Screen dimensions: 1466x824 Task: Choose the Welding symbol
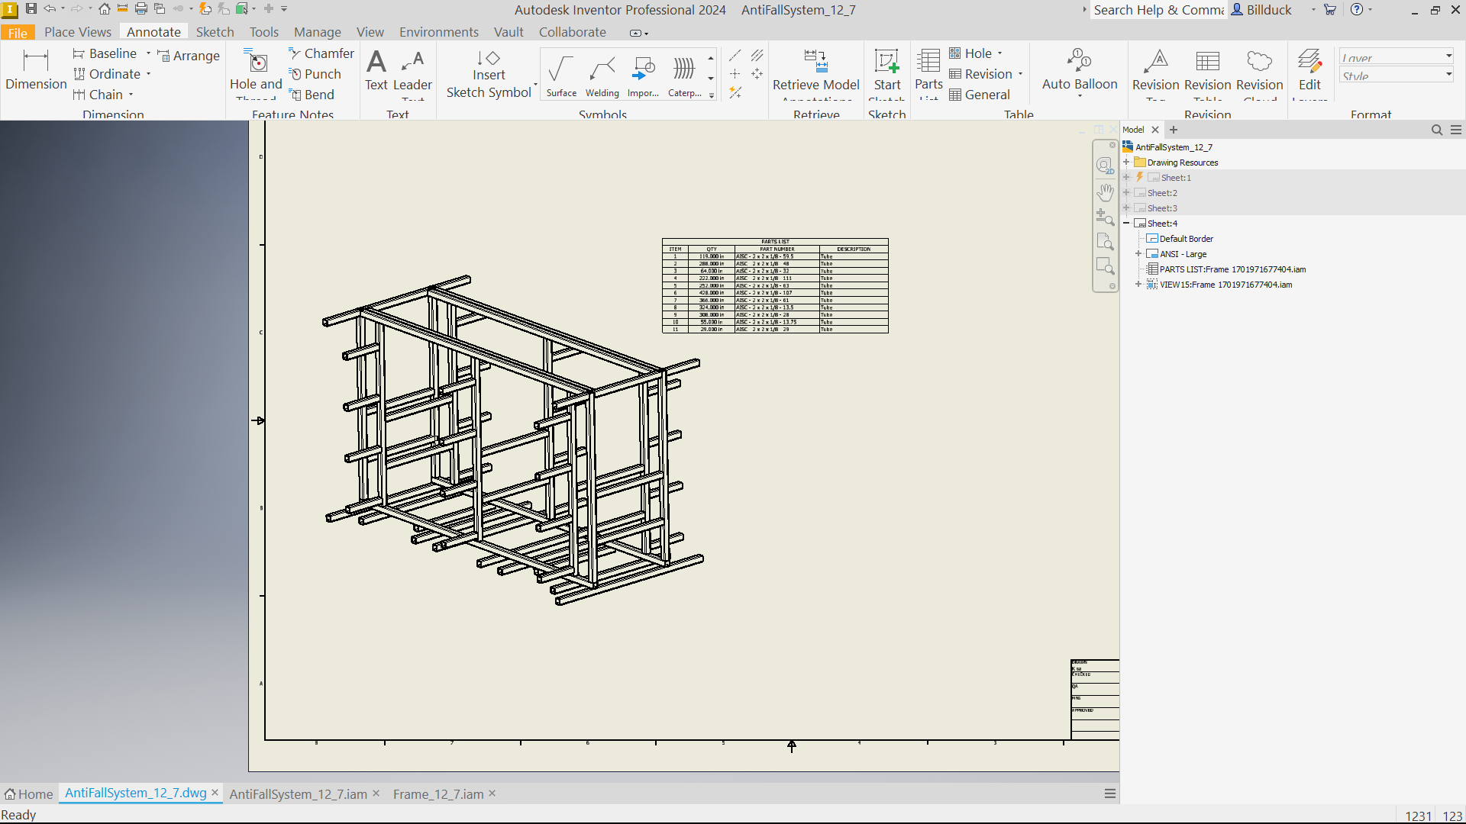pyautogui.click(x=602, y=76)
